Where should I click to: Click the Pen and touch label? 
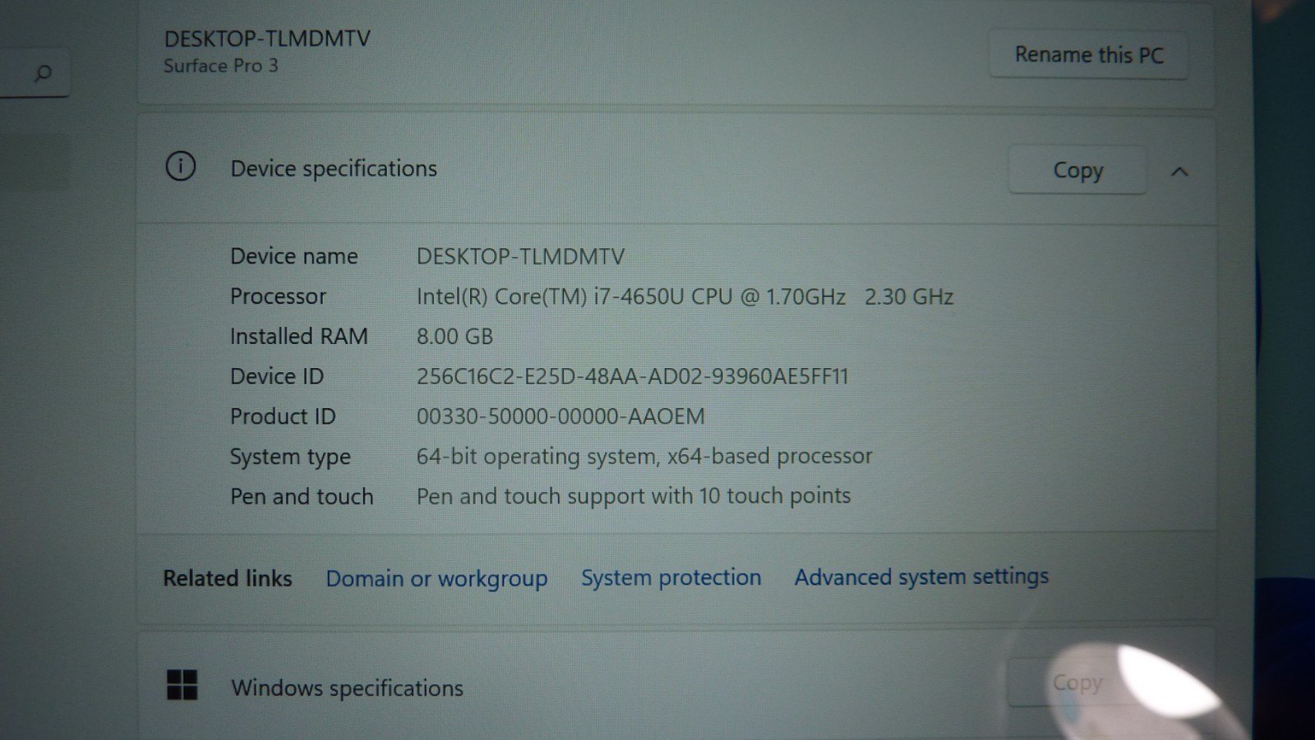click(x=302, y=497)
